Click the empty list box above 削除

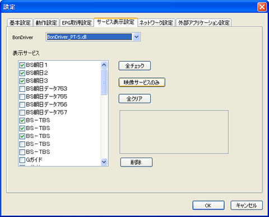(x=174, y=132)
